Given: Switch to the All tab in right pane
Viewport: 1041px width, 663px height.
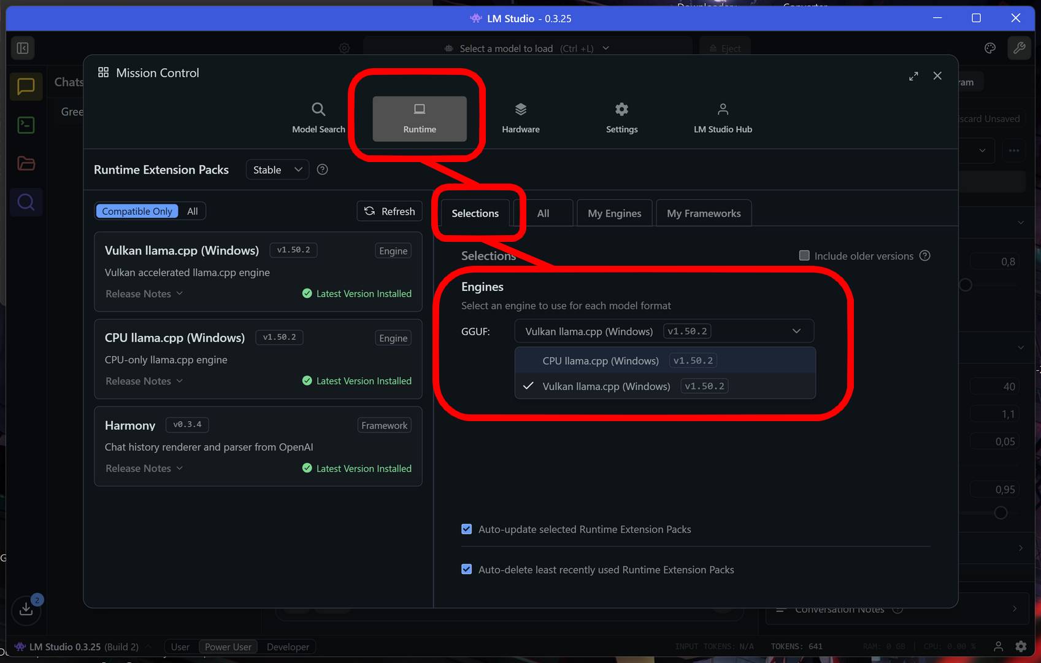Looking at the screenshot, I should coord(543,213).
